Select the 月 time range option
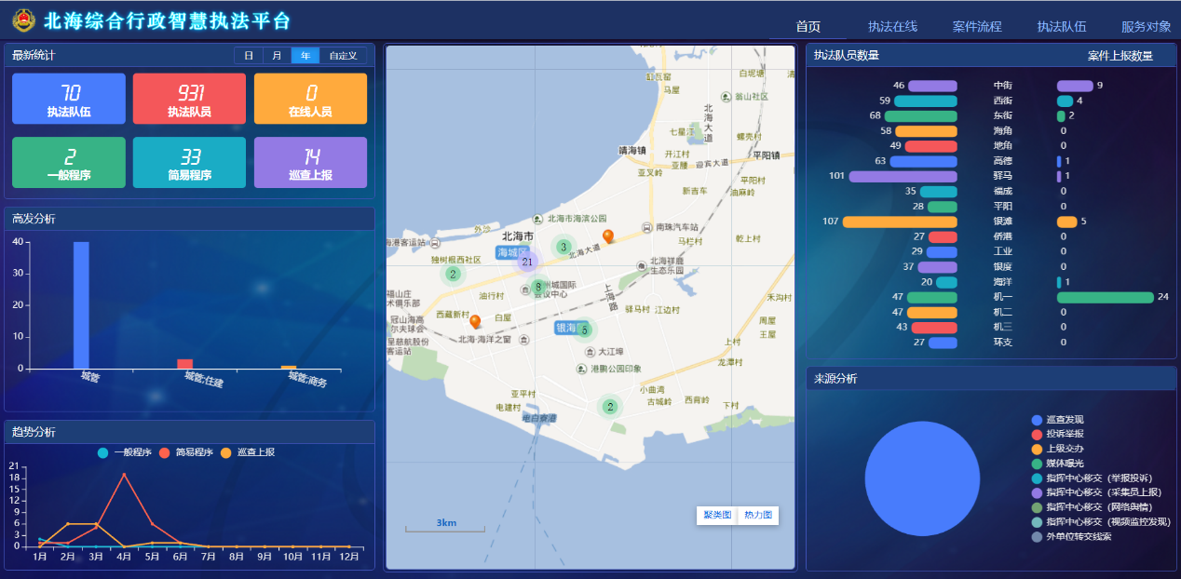 [x=277, y=56]
